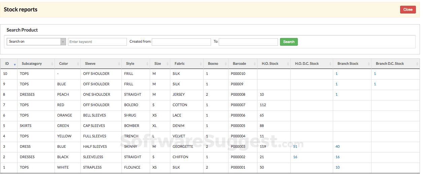This screenshot has width=423, height=174.
Task: Click the green Search button
Action: click(289, 42)
